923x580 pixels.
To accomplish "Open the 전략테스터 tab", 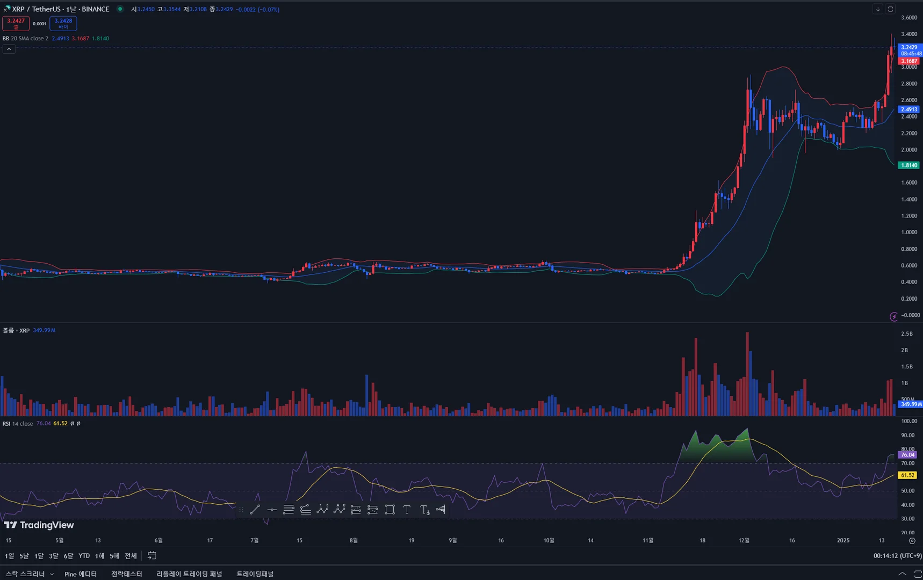I will click(x=127, y=574).
